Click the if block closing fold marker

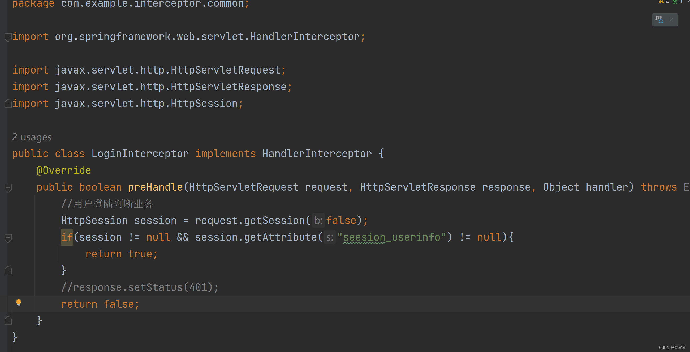(x=8, y=271)
